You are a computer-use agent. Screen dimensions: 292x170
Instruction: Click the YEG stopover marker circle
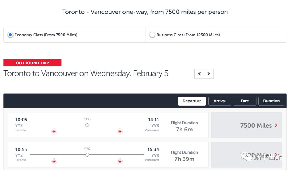(x=87, y=125)
